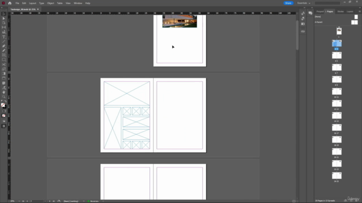Select the Rectangle tool
The width and height of the screenshot is (362, 203).
click(x=4, y=60)
